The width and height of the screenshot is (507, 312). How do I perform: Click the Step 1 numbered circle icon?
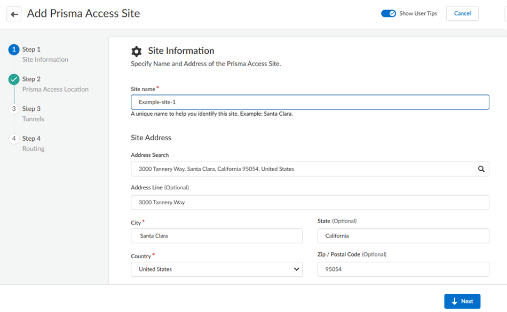click(14, 50)
